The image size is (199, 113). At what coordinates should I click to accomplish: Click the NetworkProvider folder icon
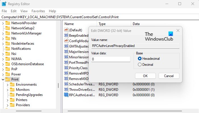8,23
